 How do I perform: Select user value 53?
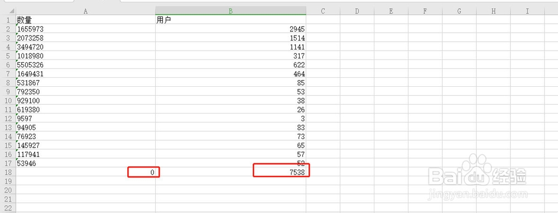230,91
